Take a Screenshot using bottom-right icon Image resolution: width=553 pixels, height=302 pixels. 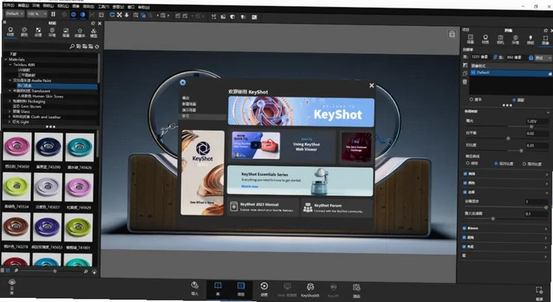point(539,293)
